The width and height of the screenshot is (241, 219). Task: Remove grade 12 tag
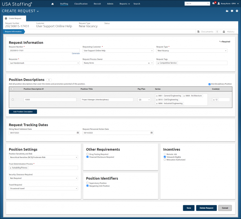click(x=214, y=100)
